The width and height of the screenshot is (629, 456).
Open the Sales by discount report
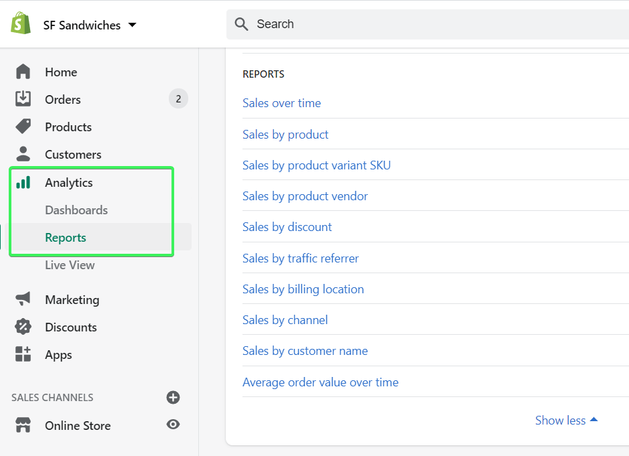[x=287, y=228]
